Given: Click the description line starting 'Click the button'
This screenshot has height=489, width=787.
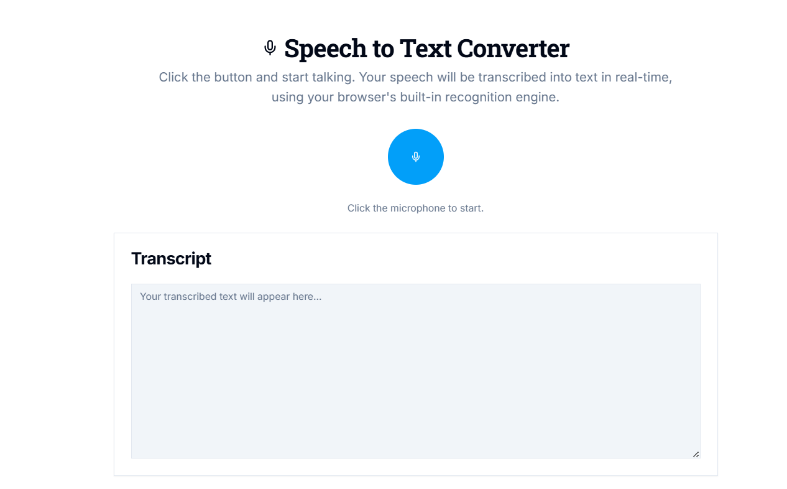Looking at the screenshot, I should 415,78.
